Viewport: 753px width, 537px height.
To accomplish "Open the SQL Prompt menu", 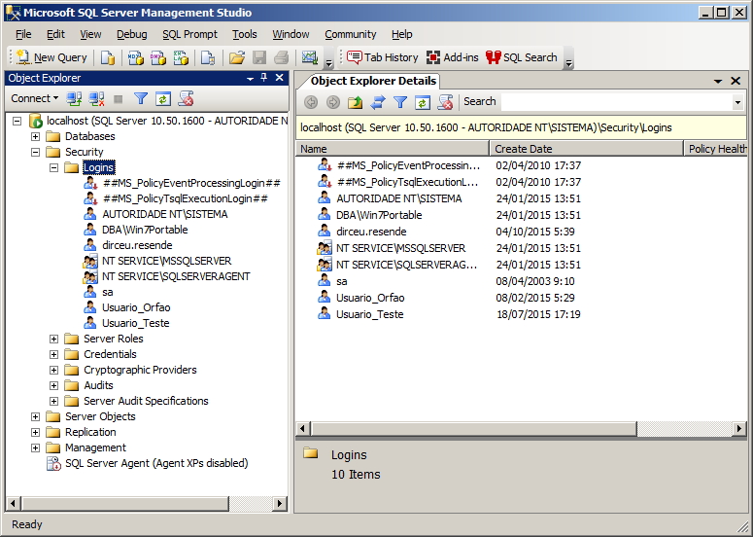I will (x=189, y=34).
